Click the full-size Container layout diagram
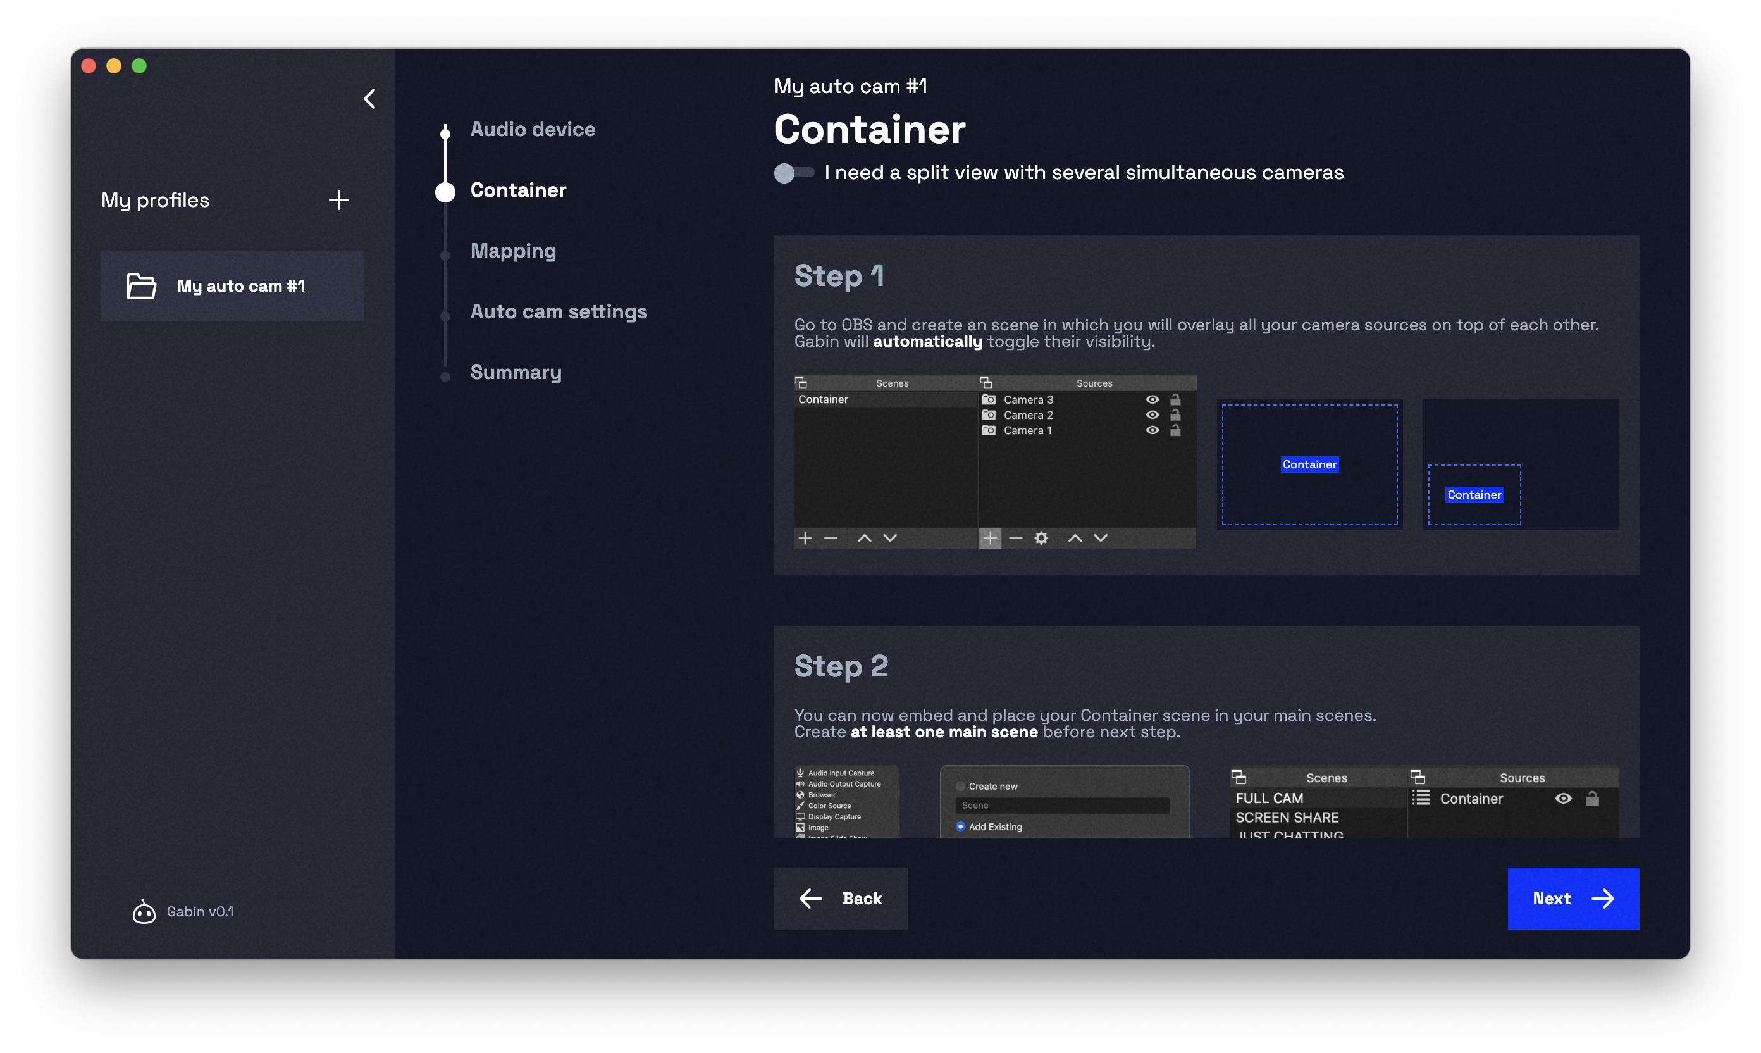This screenshot has height=1053, width=1761. pyautogui.click(x=1309, y=464)
